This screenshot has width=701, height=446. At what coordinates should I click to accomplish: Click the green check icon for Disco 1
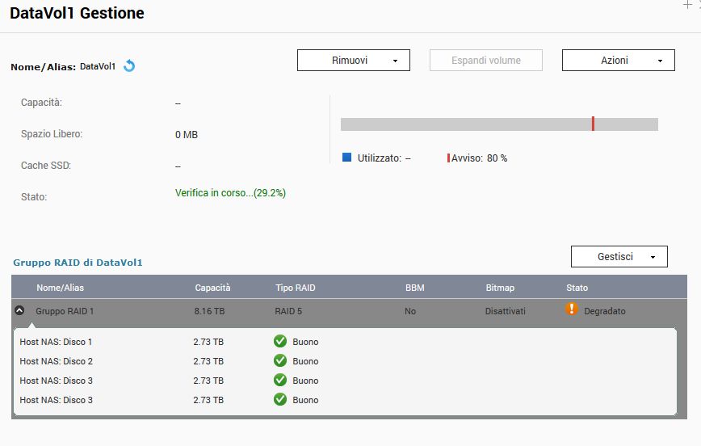pos(280,342)
